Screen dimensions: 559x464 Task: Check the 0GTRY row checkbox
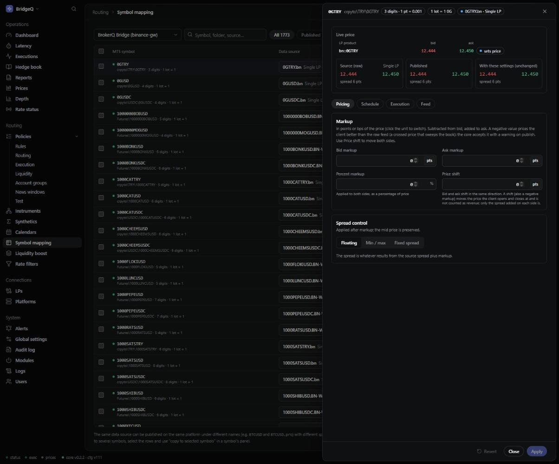[x=101, y=66]
